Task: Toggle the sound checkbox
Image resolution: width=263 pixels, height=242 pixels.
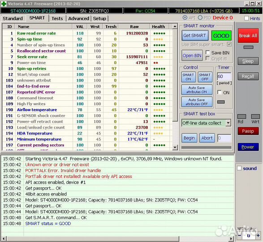Action: (x=239, y=168)
